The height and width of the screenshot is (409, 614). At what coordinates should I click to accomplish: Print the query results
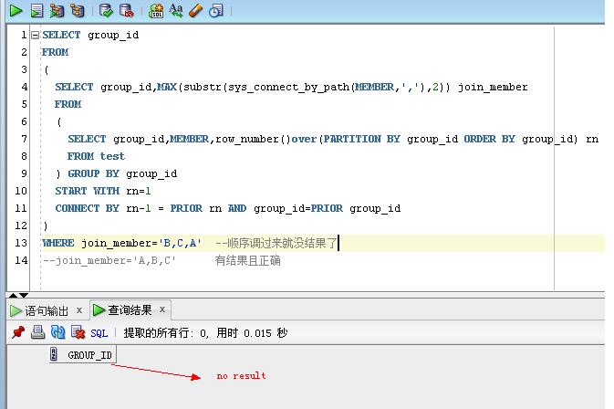[x=38, y=332]
